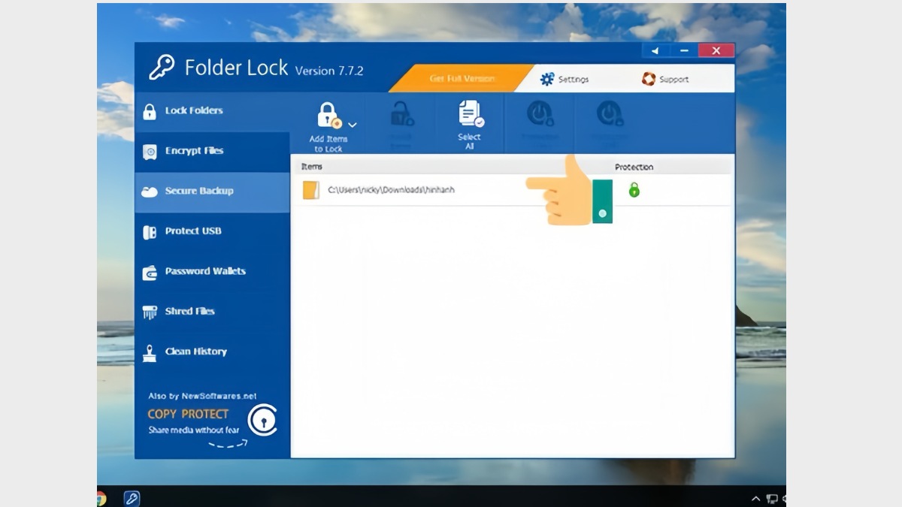
Task: Expand the Add Items to Lock dropdown arrow
Action: click(x=352, y=125)
